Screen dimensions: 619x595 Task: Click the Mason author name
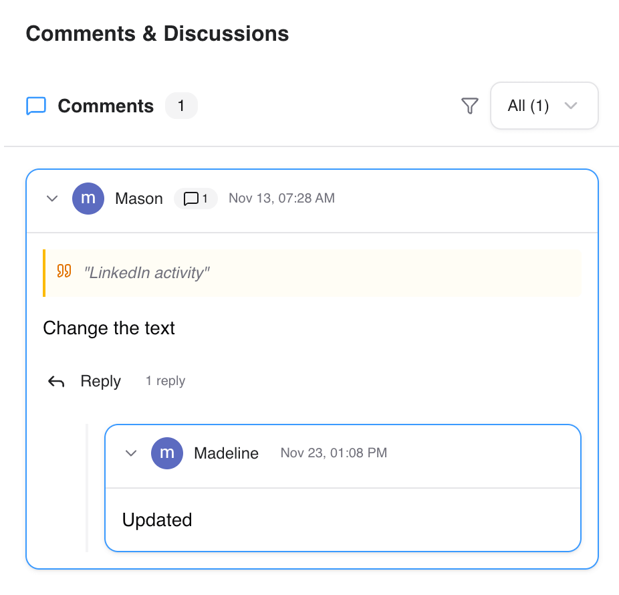click(x=139, y=199)
